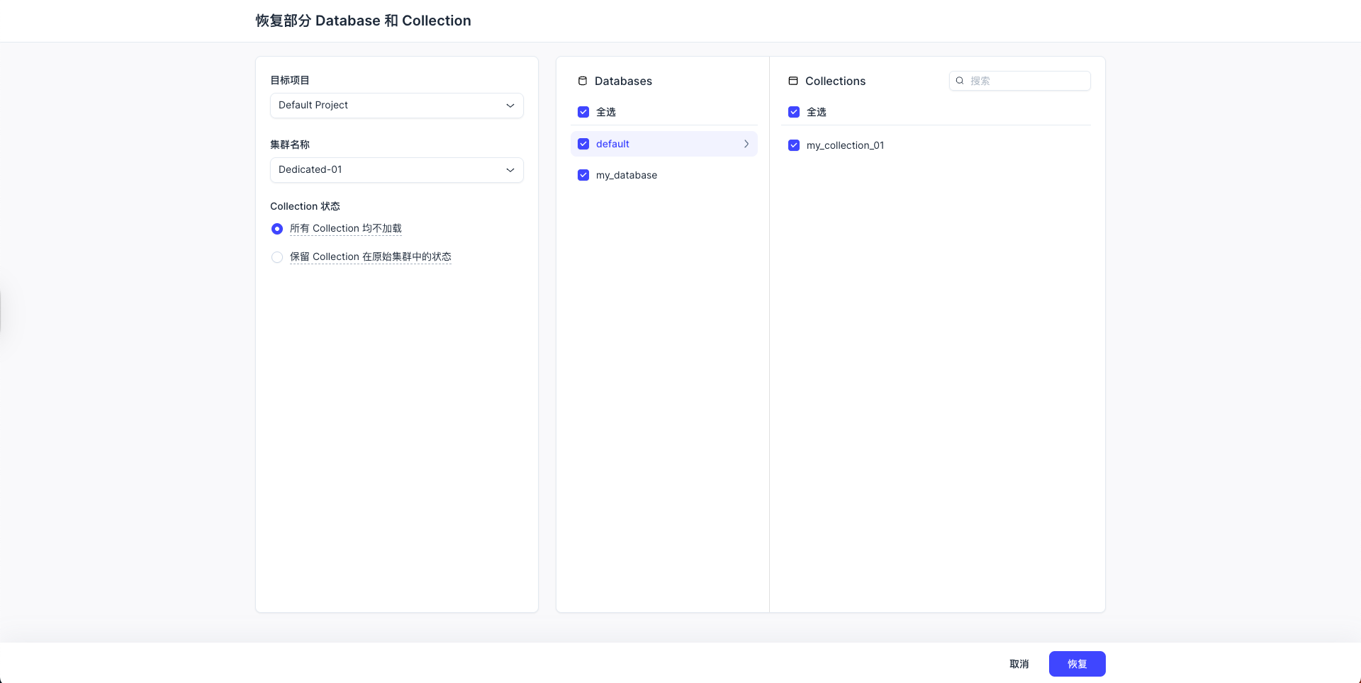Viewport: 1361px width, 683px height.
Task: Expand the Default Project dropdown chevron
Action: pyautogui.click(x=510, y=106)
